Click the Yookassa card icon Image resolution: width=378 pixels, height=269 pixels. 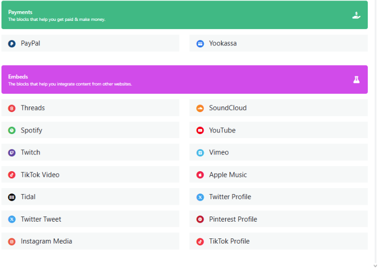click(200, 43)
